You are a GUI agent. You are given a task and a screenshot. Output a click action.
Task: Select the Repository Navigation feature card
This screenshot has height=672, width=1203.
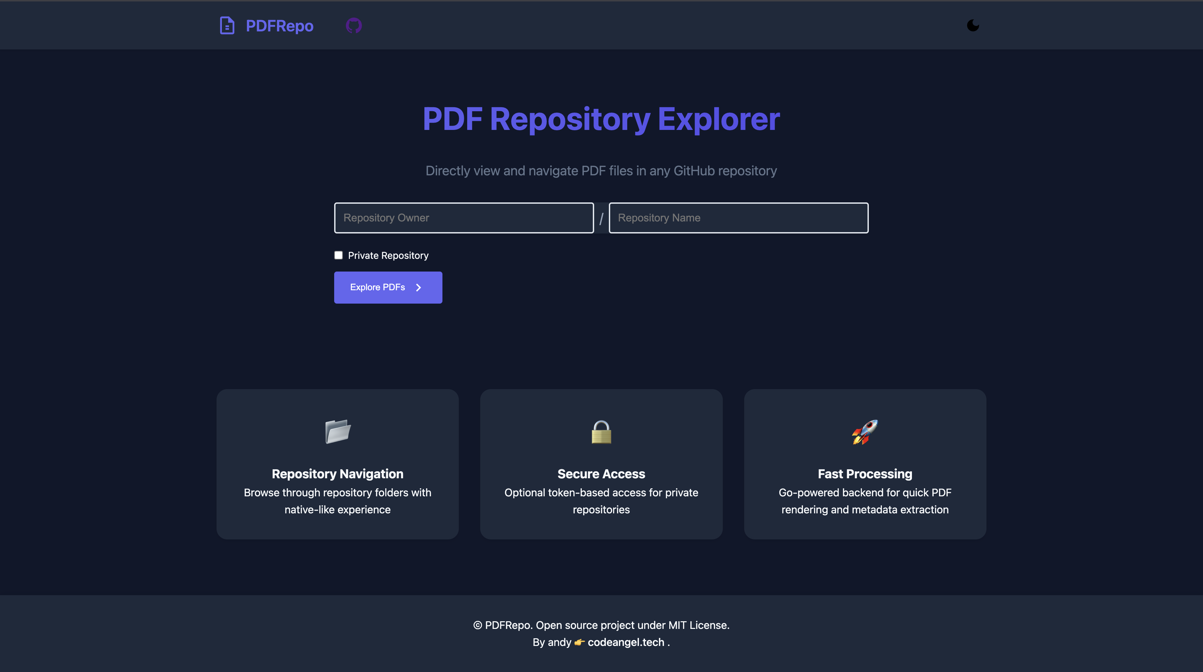[x=338, y=464]
